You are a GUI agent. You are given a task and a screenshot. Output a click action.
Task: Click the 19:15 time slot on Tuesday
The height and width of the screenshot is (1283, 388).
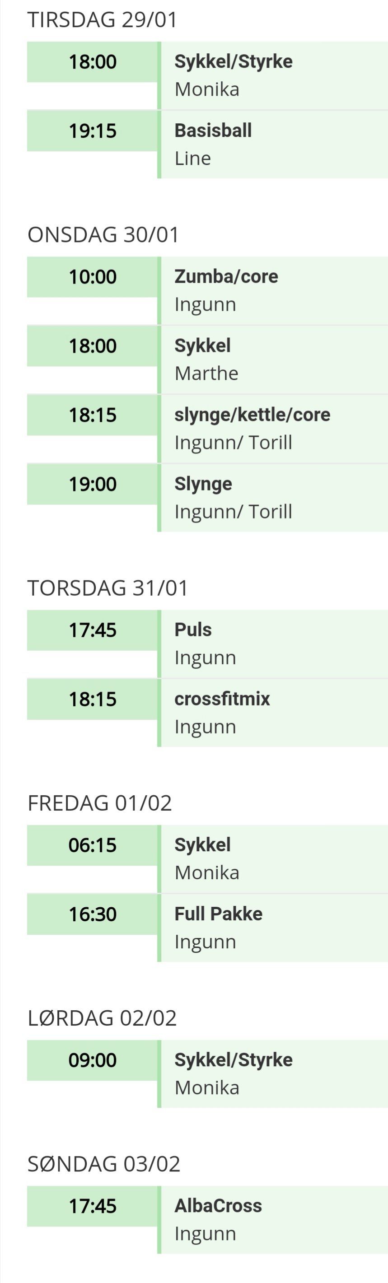[93, 131]
